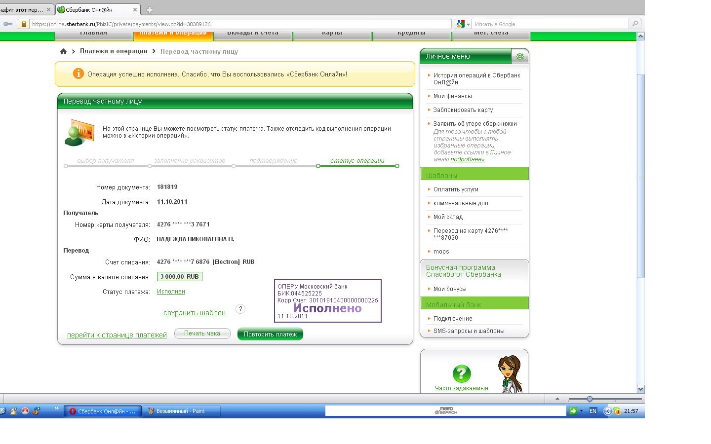Click the Исполнено bank stamp image
Image resolution: width=711 pixels, height=444 pixels.
[328, 301]
